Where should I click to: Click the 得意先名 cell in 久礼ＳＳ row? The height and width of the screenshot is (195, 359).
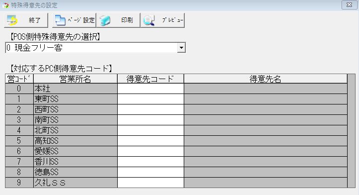266,183
